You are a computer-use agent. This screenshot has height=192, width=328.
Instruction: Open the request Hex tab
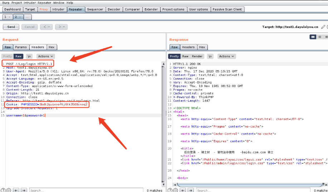[x=52, y=47]
